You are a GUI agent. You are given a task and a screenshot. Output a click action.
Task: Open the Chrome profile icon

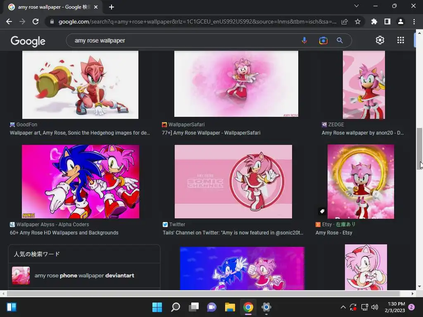401,21
